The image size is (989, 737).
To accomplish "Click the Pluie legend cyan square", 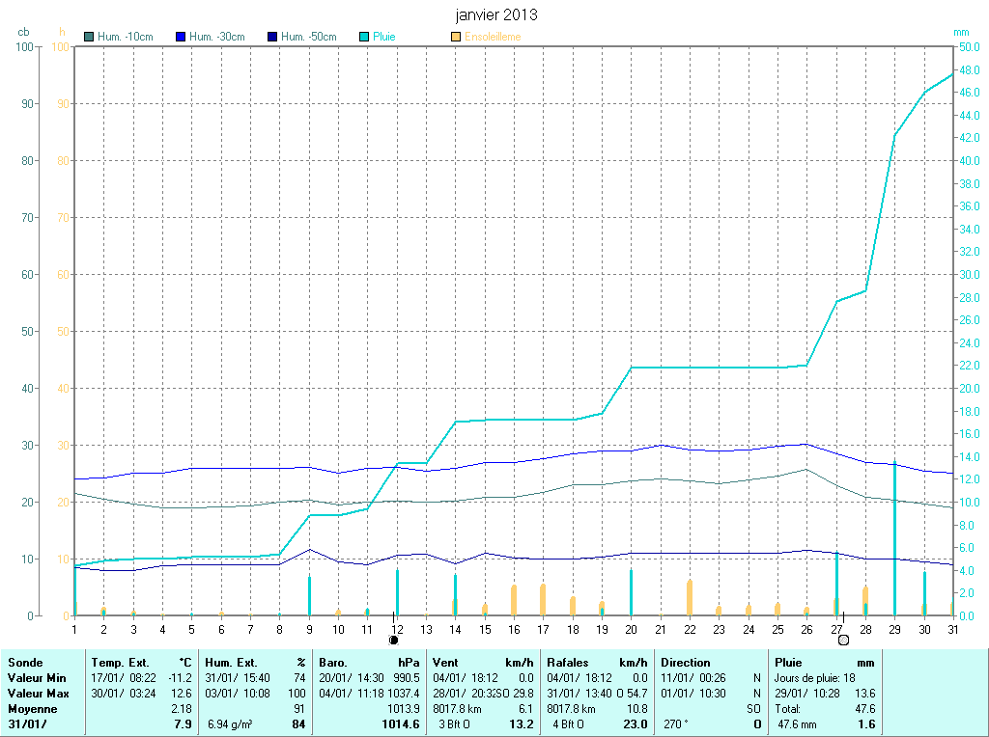I will tap(364, 37).
